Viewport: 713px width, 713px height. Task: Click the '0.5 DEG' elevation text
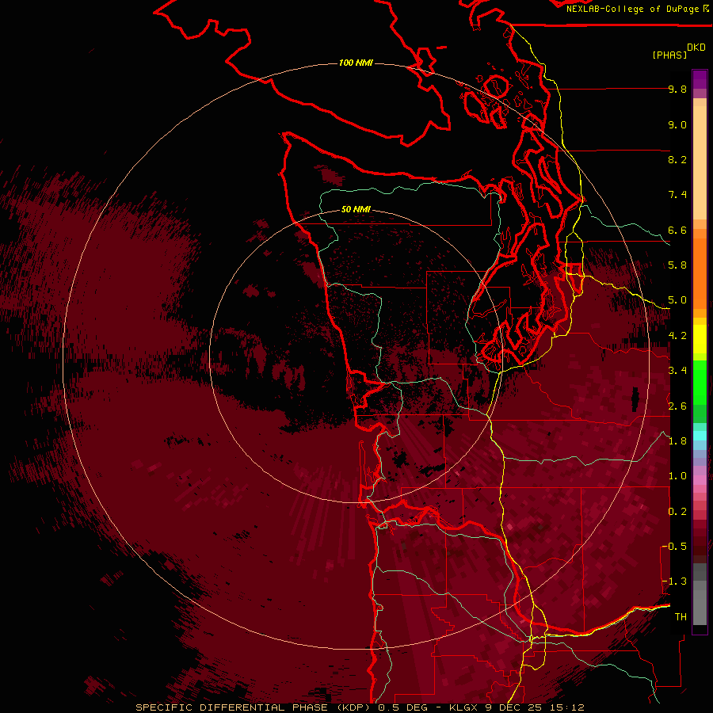pos(404,707)
